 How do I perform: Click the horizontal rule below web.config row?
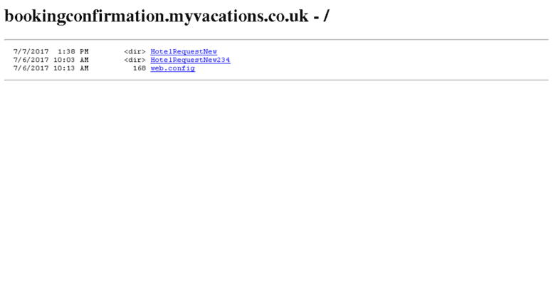point(276,80)
